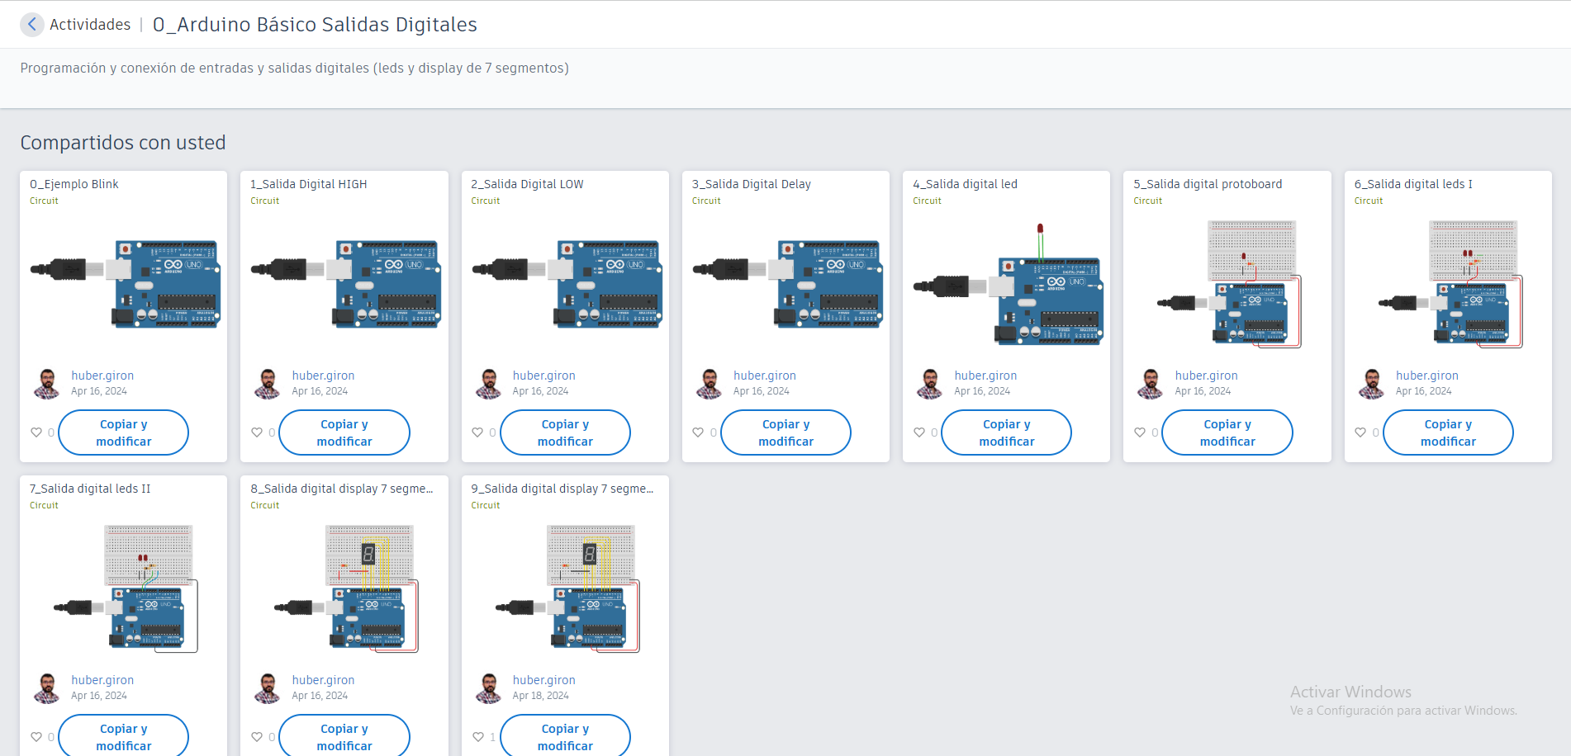Go back using the Actividades arrow
The height and width of the screenshot is (756, 1571).
31,24
